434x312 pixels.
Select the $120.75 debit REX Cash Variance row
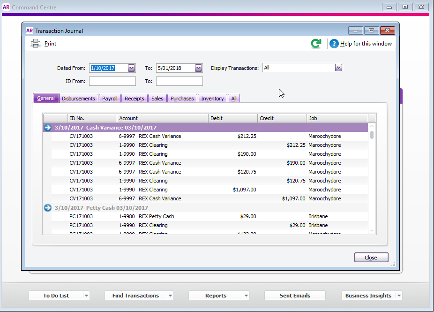point(210,172)
